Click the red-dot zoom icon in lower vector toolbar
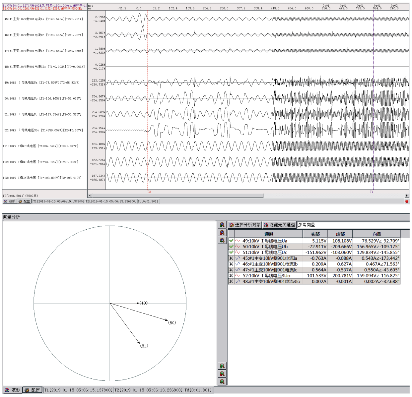This screenshot has height=397, width=412. pos(222,374)
